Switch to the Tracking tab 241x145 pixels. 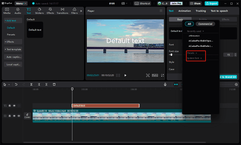coord(201,11)
